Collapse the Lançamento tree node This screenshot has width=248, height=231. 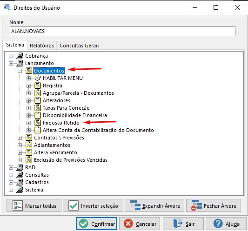click(x=11, y=63)
